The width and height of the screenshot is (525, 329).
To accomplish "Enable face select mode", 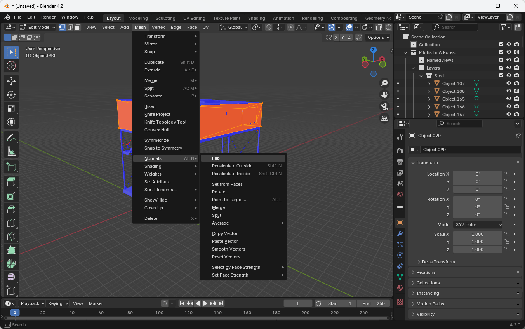I will pos(77,27).
